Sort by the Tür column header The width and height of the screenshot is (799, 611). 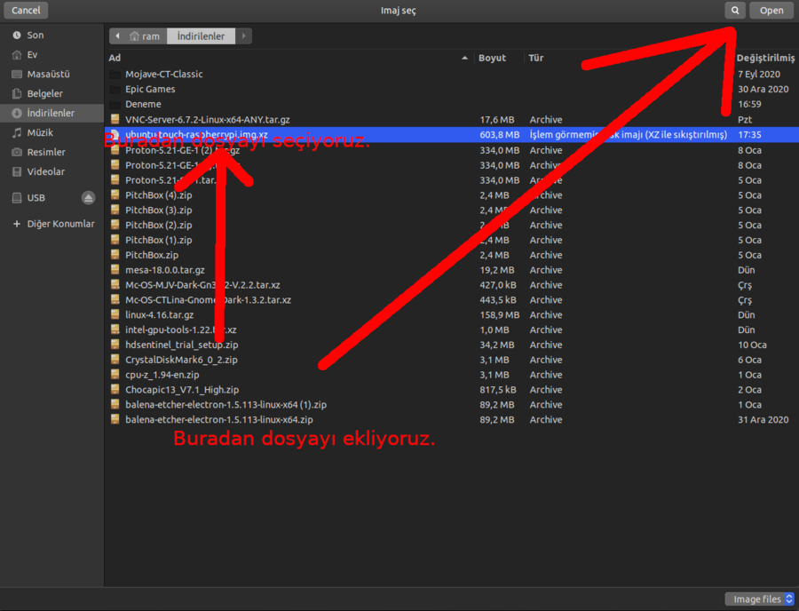536,58
